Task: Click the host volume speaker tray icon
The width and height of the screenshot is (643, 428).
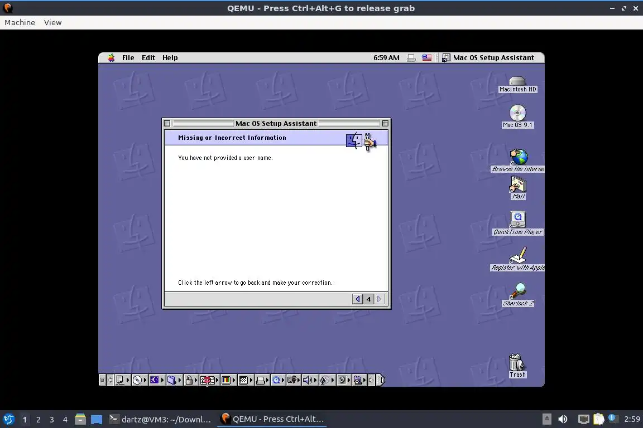Action: (x=563, y=419)
